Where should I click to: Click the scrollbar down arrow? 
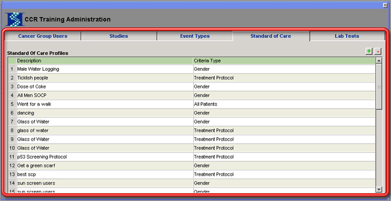click(379, 189)
